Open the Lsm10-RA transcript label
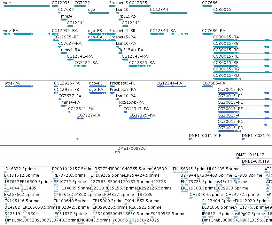The width and height of the screenshot is (272, 225). tap(126, 44)
